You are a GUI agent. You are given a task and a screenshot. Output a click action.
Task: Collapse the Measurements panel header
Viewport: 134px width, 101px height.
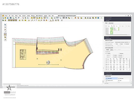pos(118,19)
